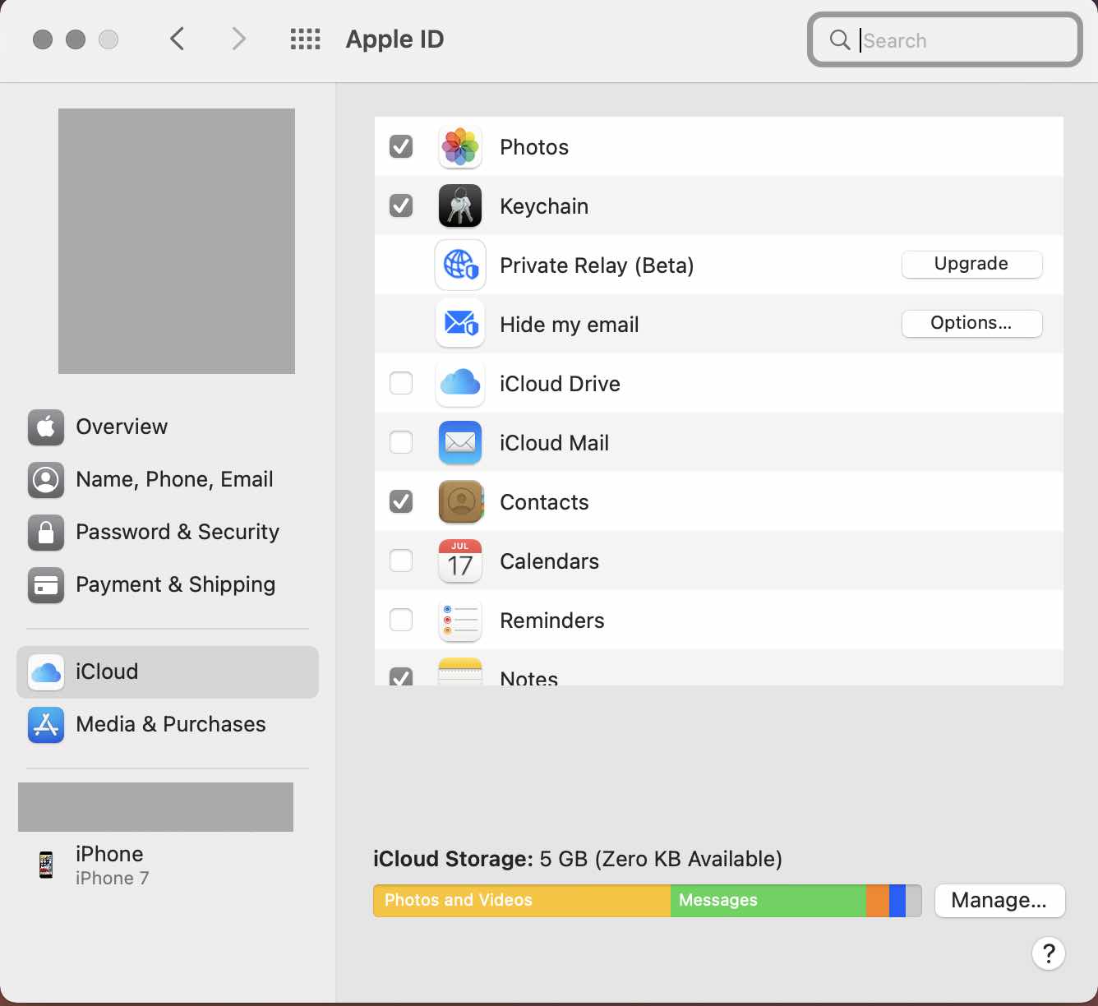
Task: Select Media & Purchases in sidebar
Action: click(170, 724)
